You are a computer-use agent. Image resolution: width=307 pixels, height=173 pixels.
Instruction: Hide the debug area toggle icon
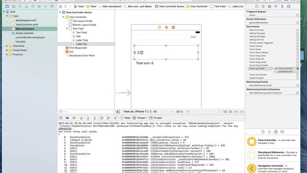[x=61, y=118]
